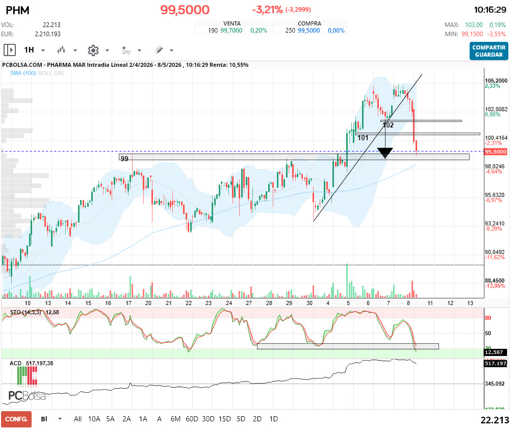Open the CONFG. button

pos(16,419)
